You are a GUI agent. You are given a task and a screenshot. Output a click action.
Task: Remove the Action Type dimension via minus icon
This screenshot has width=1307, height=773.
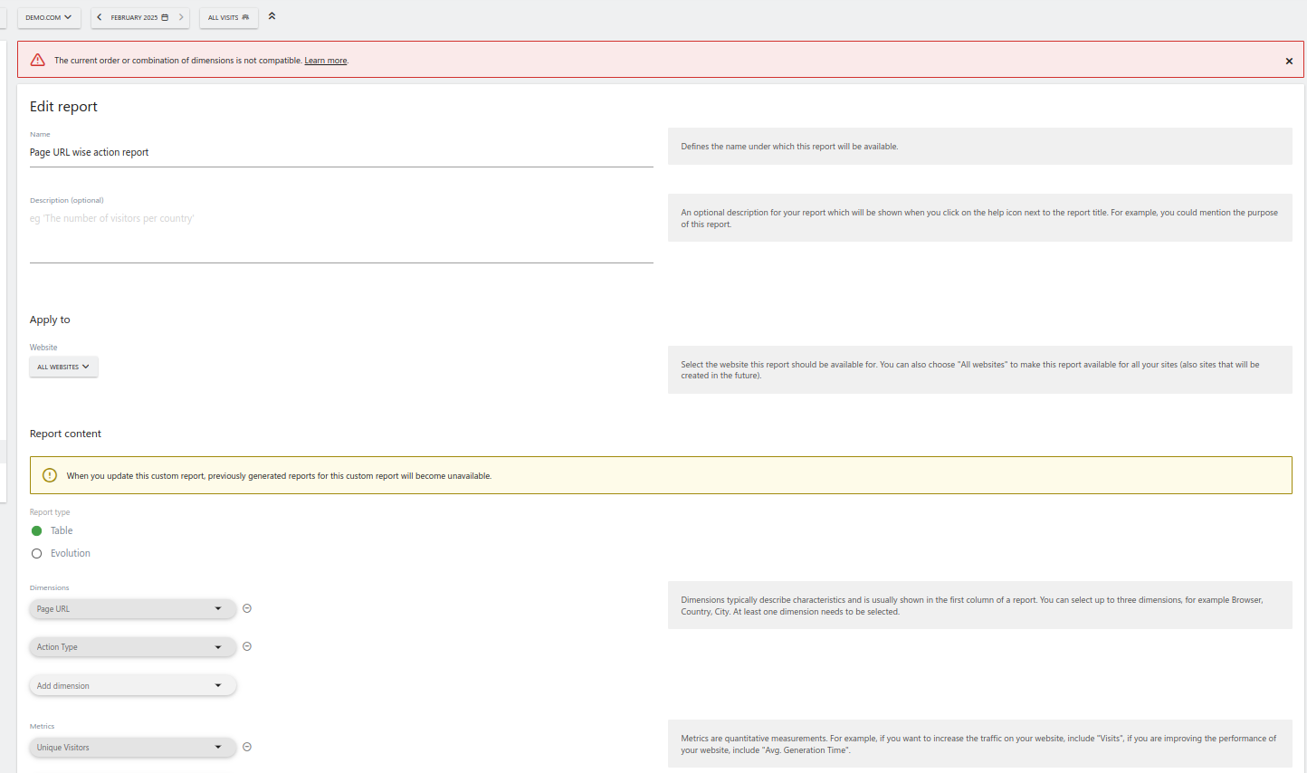(246, 646)
